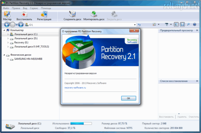Click the Незарегистрированная версия text in dialog
Screen dimensions: 201x133
point(80,73)
